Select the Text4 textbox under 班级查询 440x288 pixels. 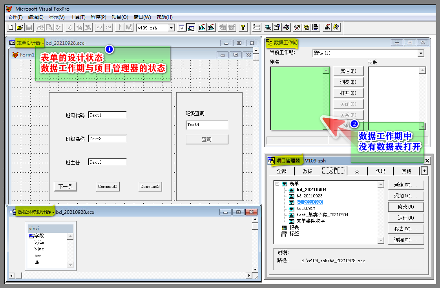point(207,125)
